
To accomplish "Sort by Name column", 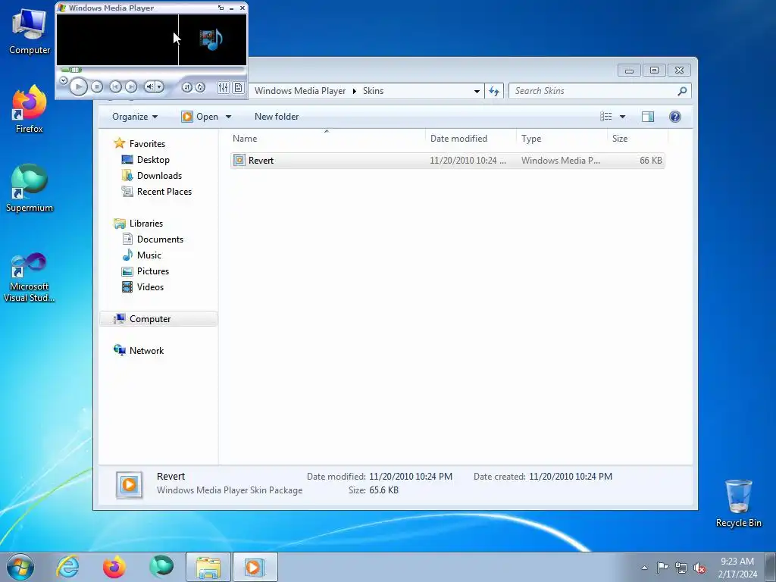I will click(x=326, y=139).
